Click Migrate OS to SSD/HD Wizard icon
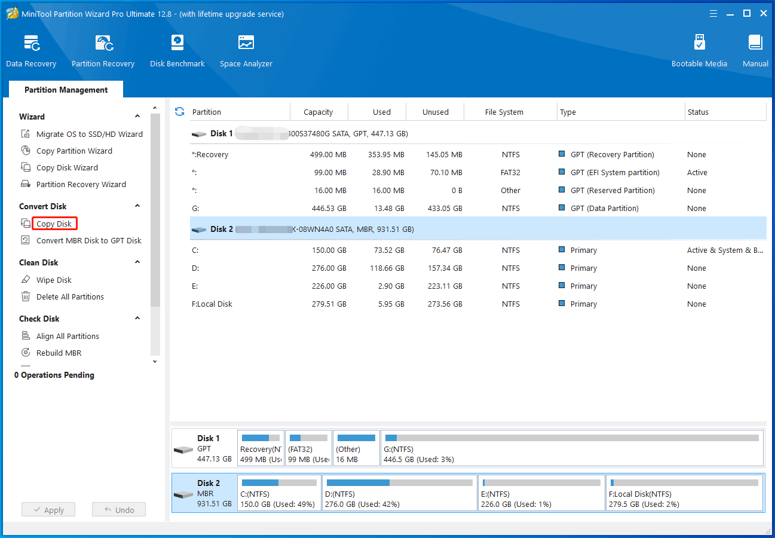The height and width of the screenshot is (538, 775). click(x=26, y=134)
